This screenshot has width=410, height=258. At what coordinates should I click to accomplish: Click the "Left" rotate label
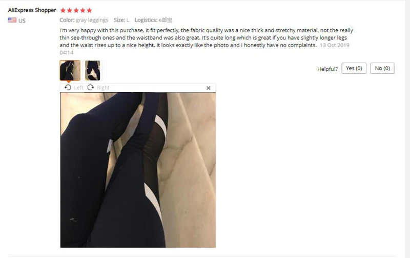click(78, 88)
